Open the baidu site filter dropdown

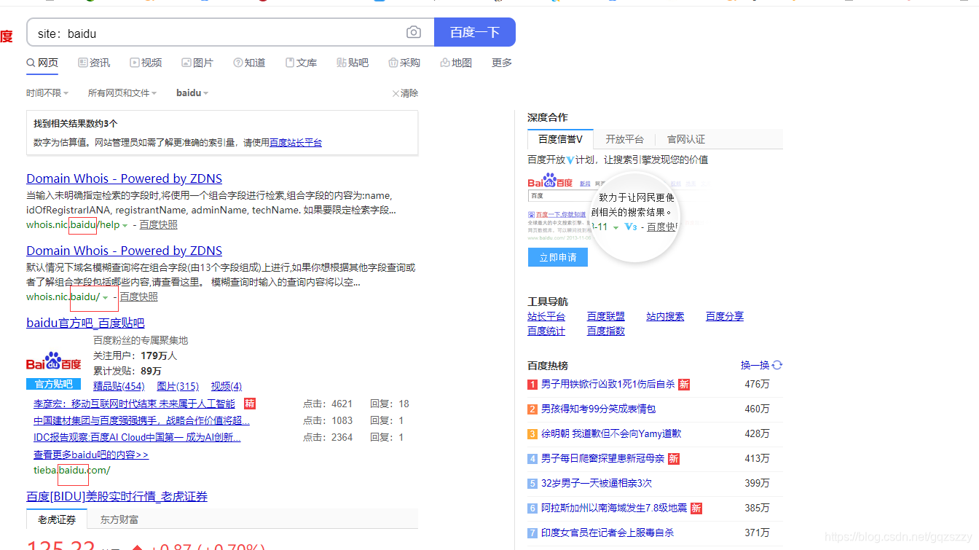(x=192, y=93)
